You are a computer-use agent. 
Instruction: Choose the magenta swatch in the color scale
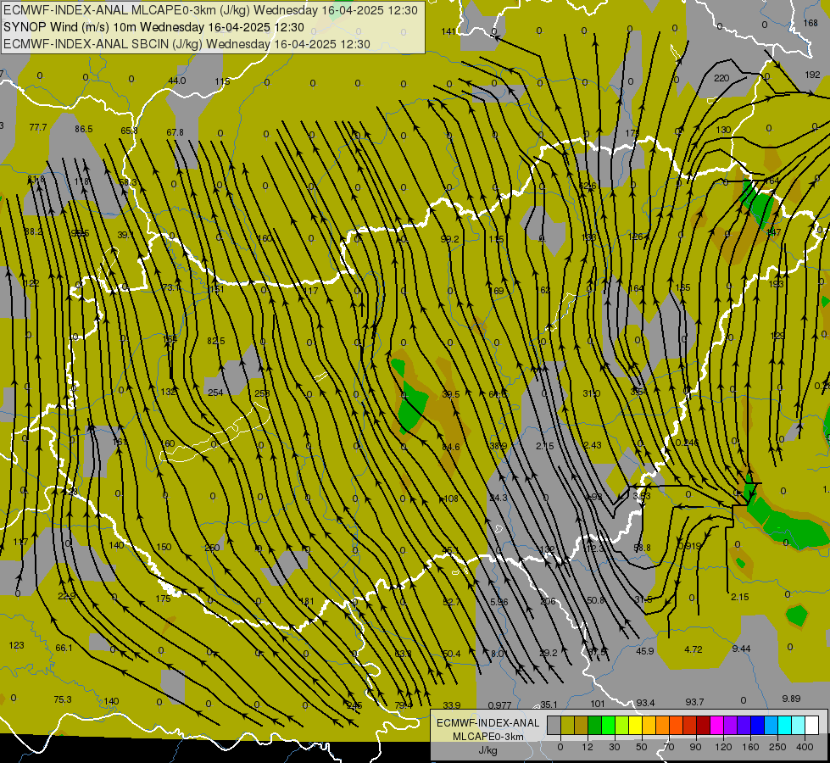pos(716,726)
